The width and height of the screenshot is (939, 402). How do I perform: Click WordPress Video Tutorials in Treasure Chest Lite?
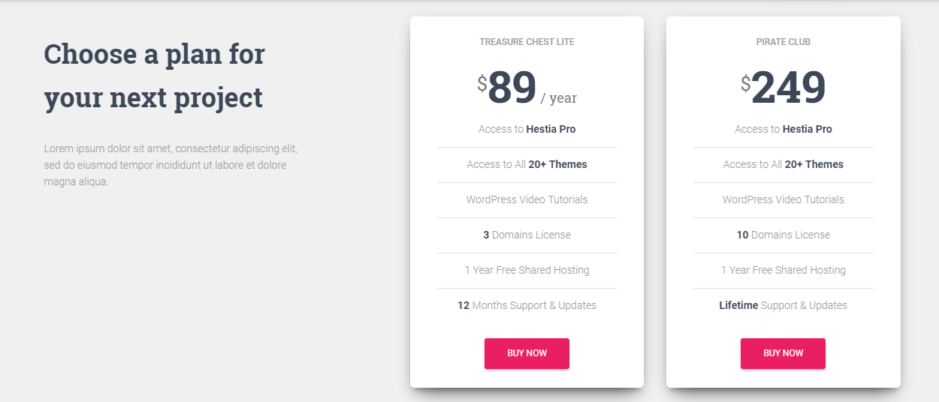(527, 199)
